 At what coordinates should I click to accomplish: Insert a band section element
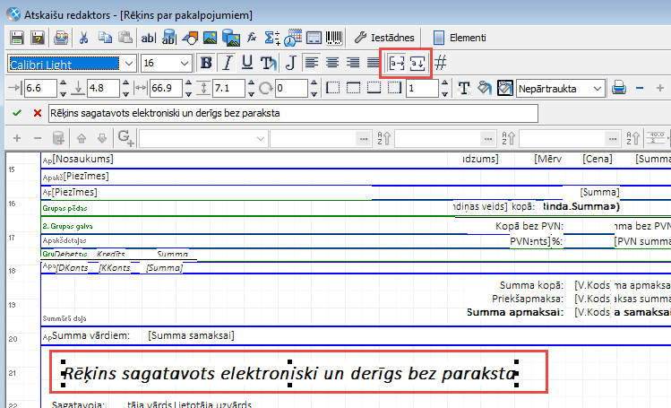pos(314,38)
